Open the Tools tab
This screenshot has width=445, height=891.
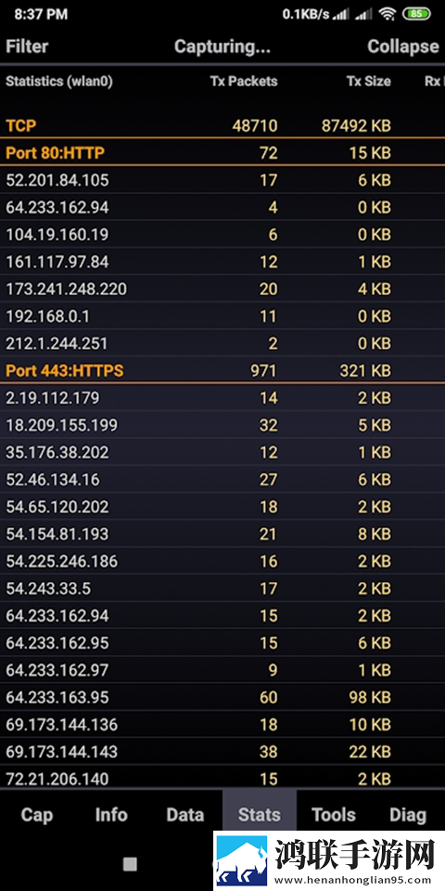click(x=334, y=815)
